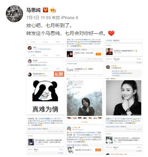Open the movie poster image thumbnail

[84, 97]
